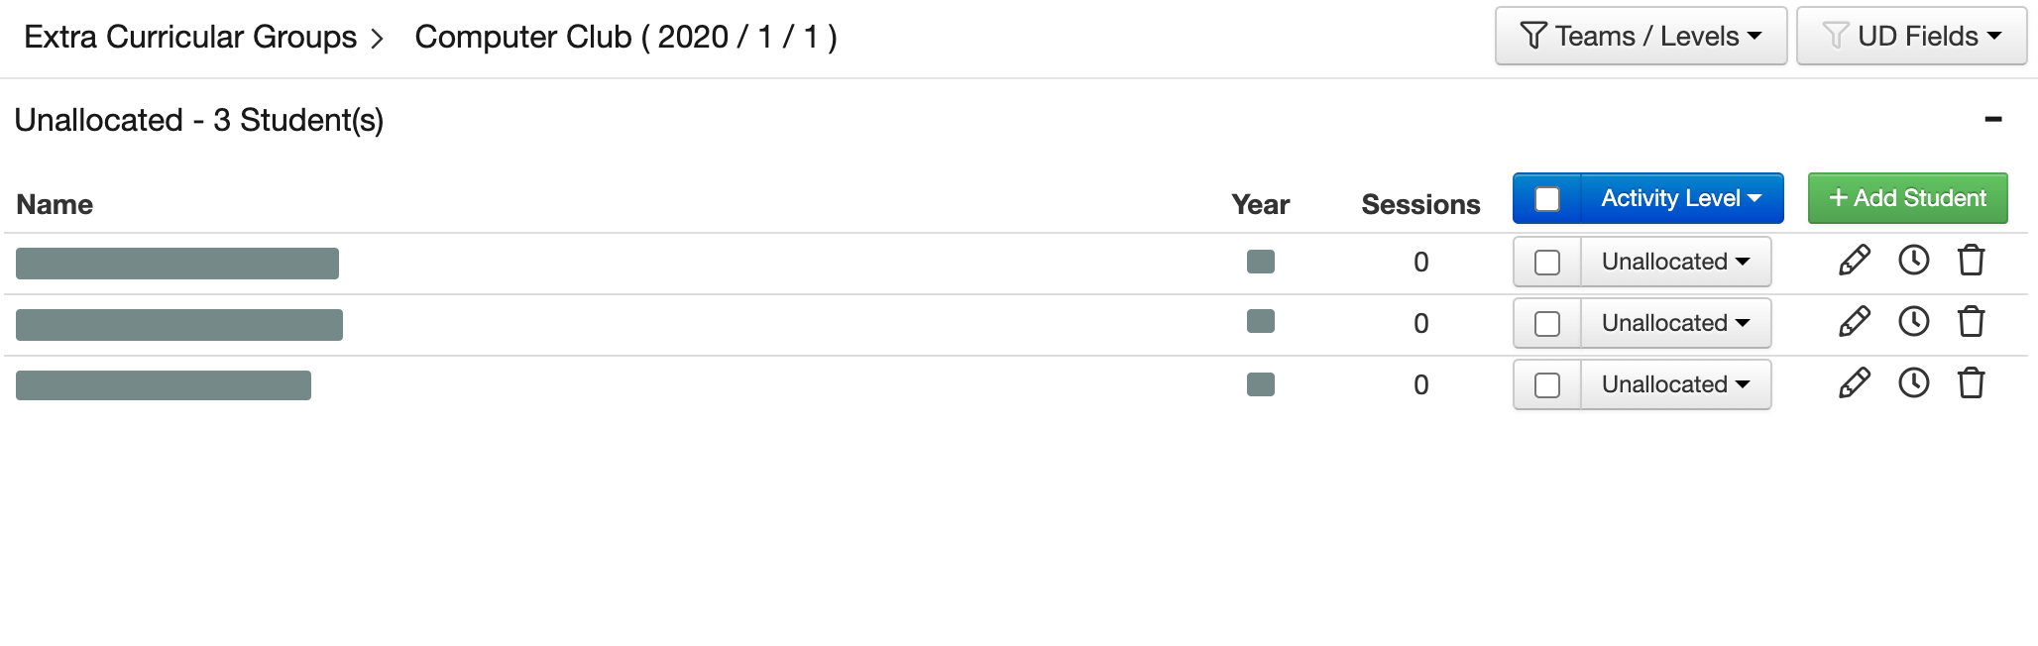Image resolution: width=2038 pixels, height=646 pixels.
Task: Open clock icon for third student
Action: pos(1913,383)
